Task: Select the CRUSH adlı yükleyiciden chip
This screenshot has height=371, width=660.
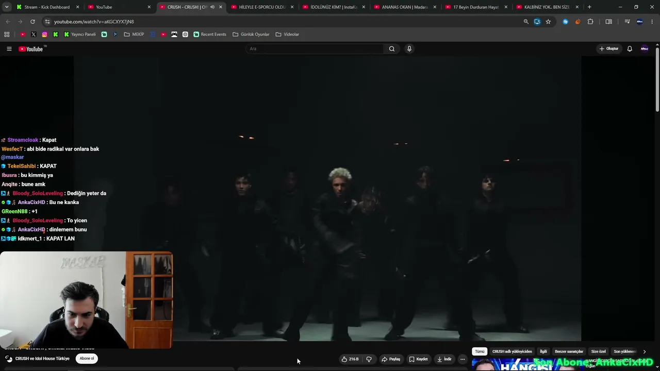Action: click(512, 351)
